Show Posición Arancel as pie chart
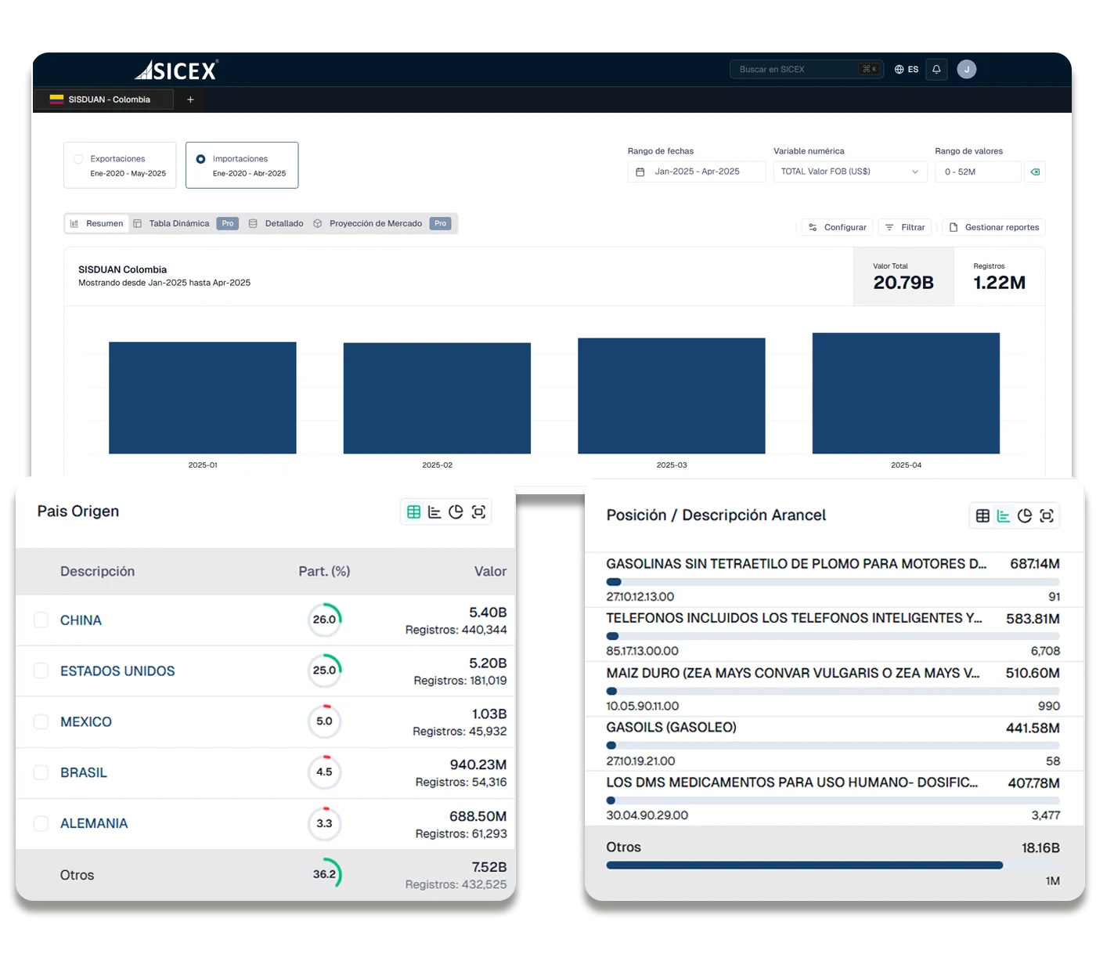 (1025, 515)
